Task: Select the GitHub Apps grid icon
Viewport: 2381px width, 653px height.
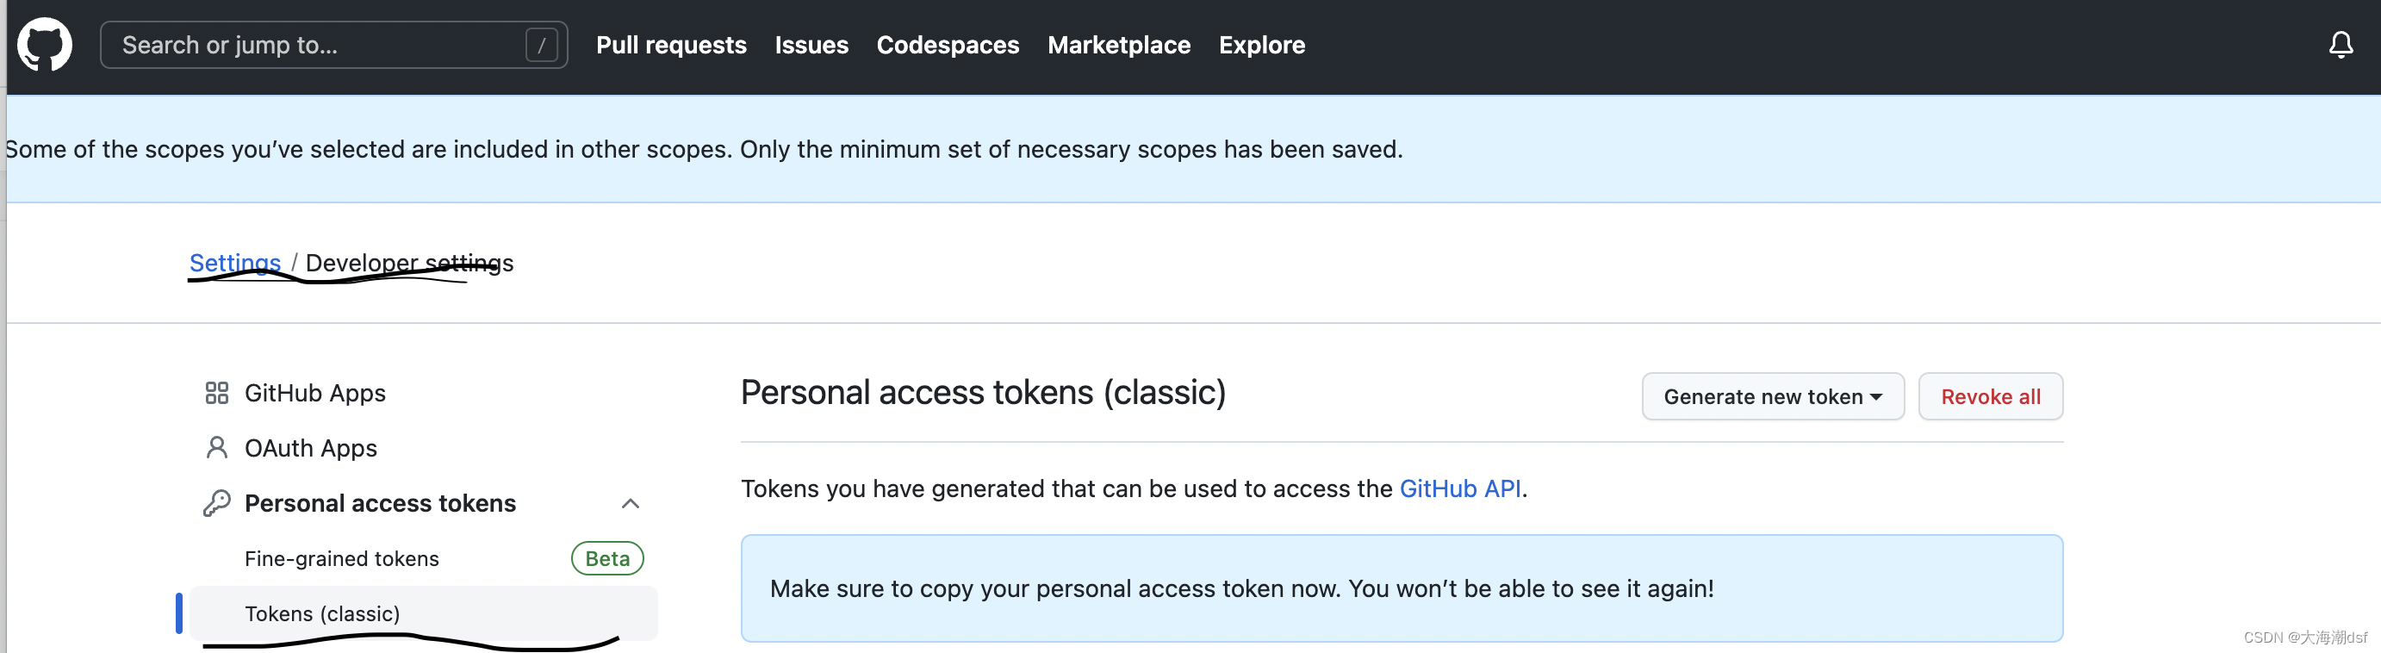Action: tap(217, 392)
